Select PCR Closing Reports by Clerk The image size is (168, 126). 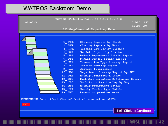[x=92, y=42]
